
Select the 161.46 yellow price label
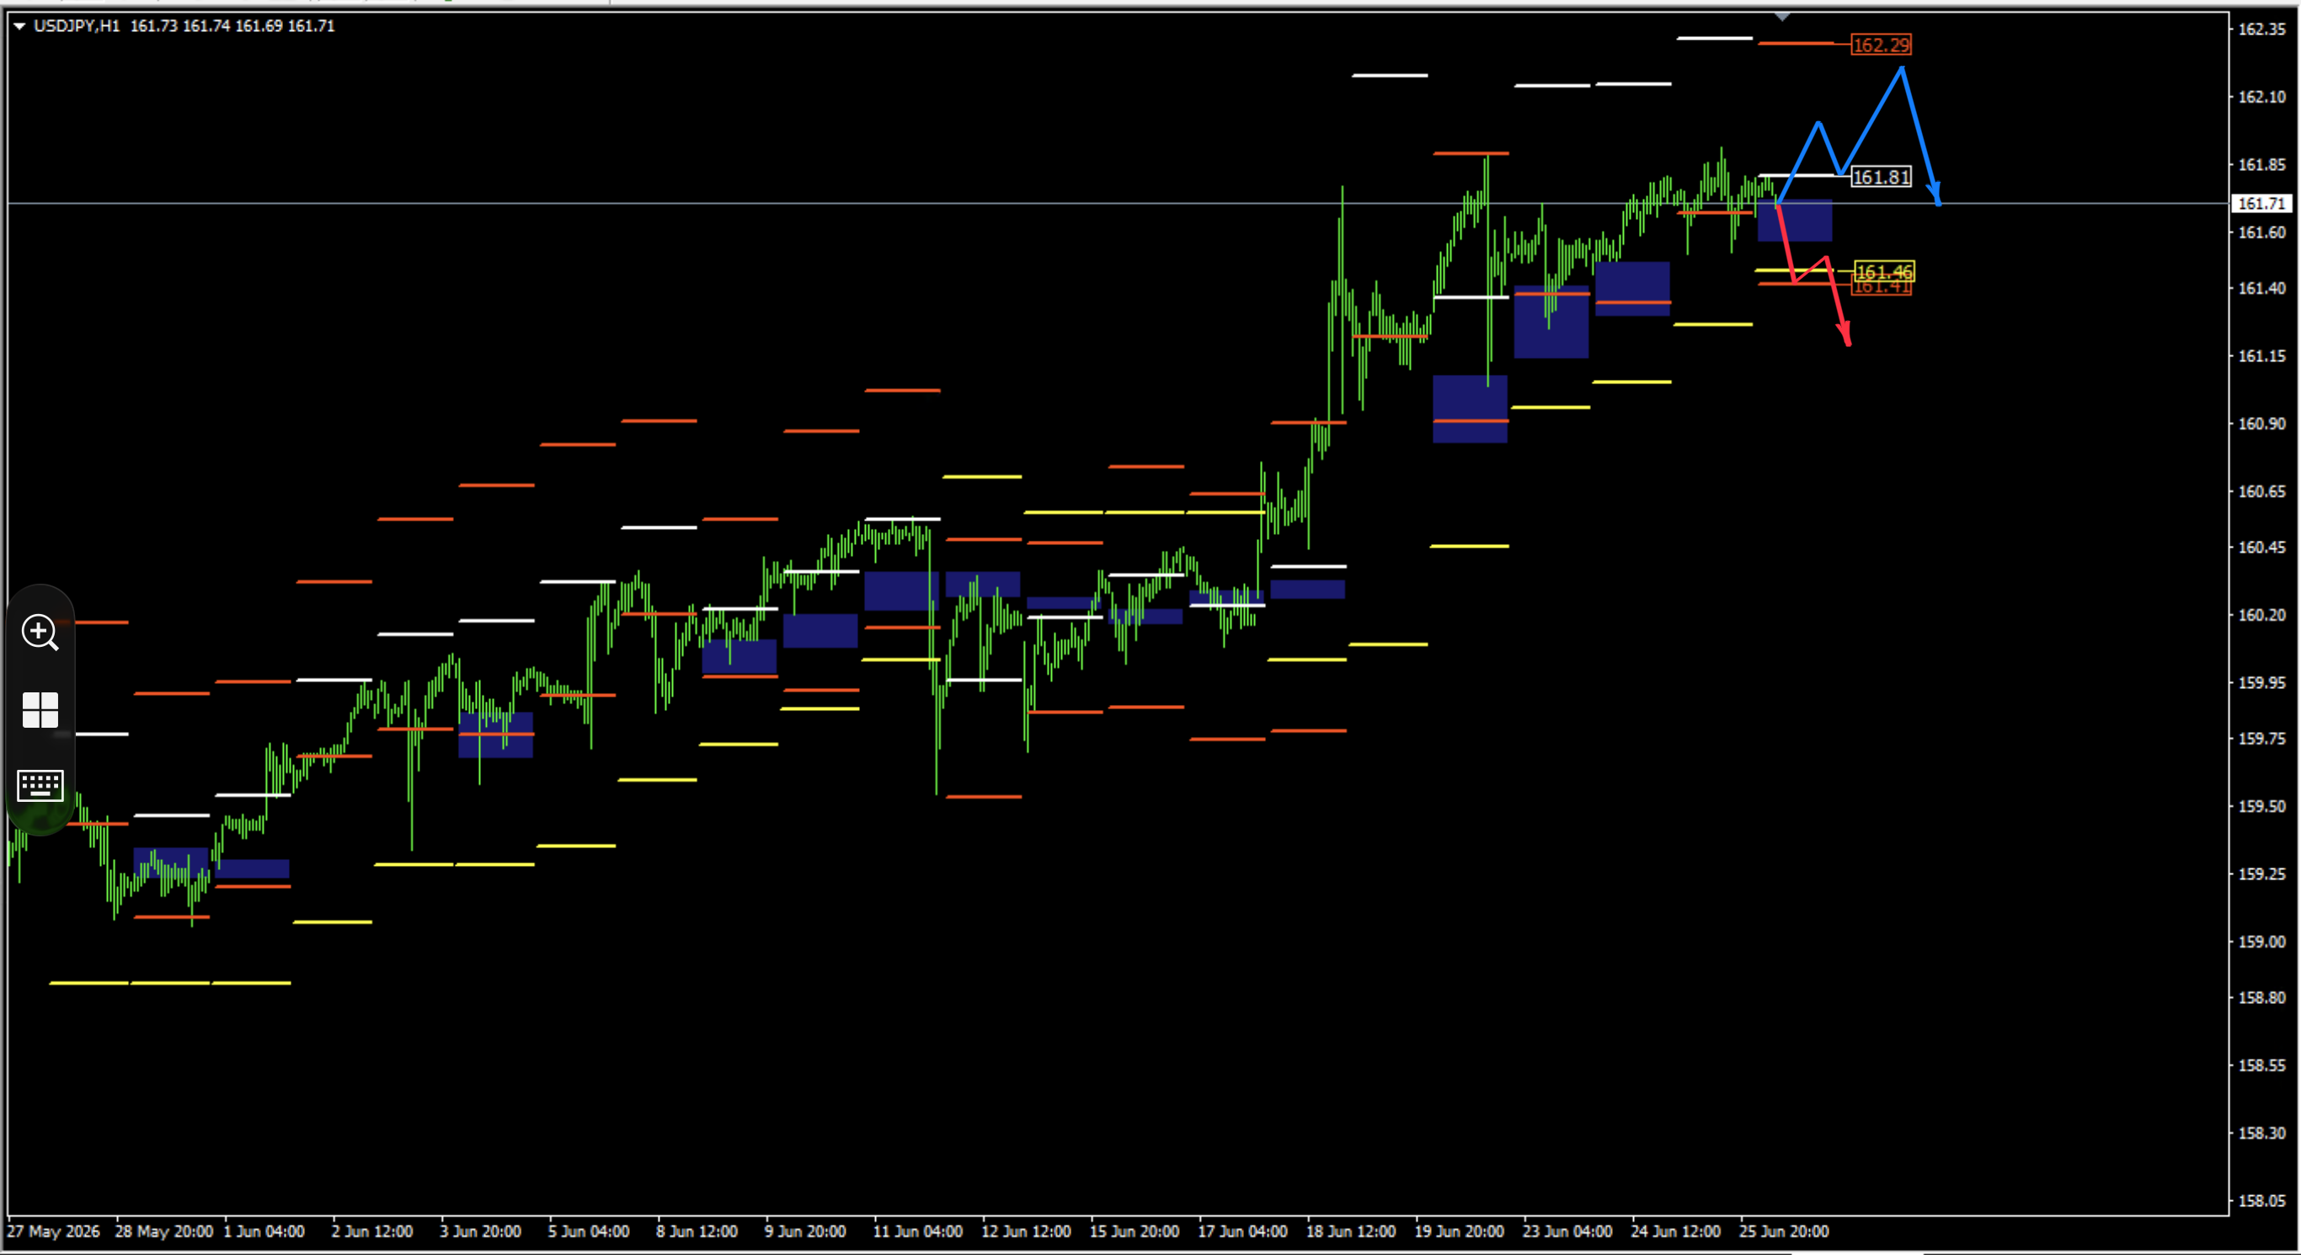pyautogui.click(x=1884, y=270)
